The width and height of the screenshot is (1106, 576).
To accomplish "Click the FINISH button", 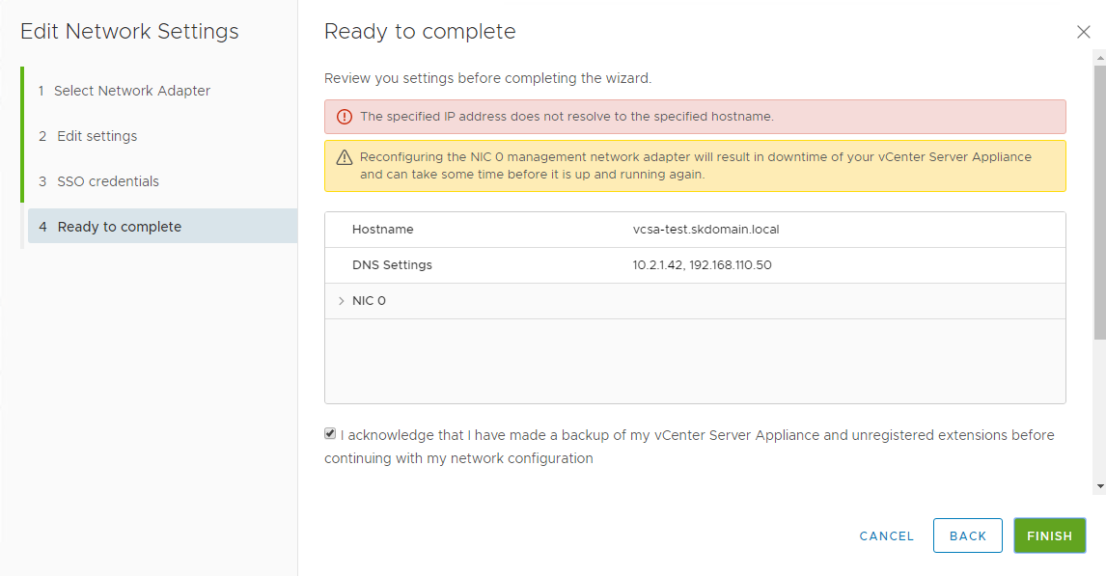I will [1050, 535].
